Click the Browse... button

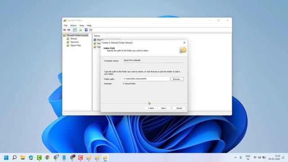pos(177,79)
